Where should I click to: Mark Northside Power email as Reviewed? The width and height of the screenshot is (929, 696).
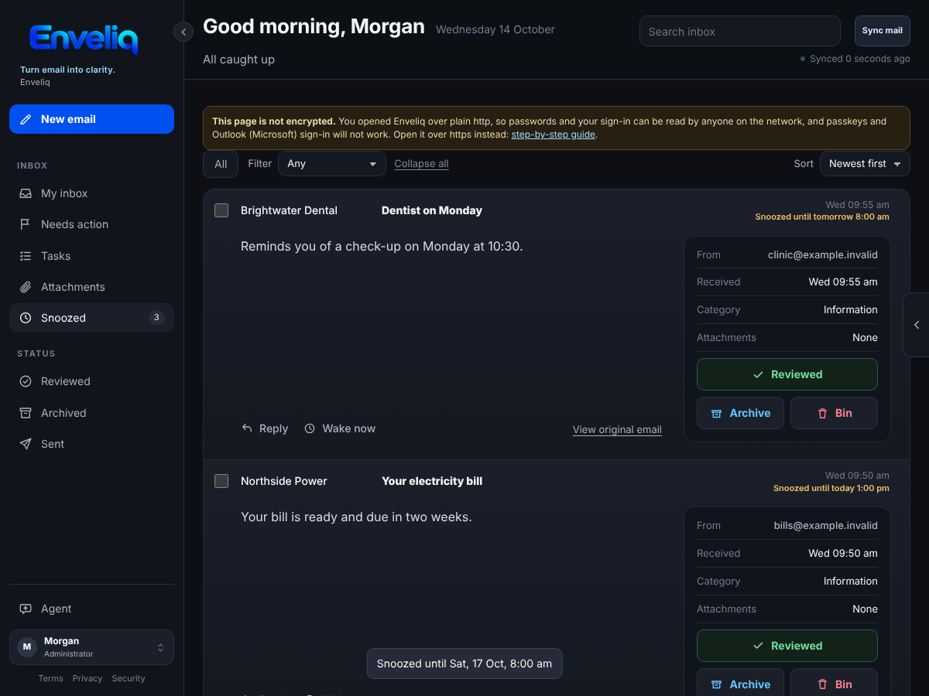coord(787,646)
